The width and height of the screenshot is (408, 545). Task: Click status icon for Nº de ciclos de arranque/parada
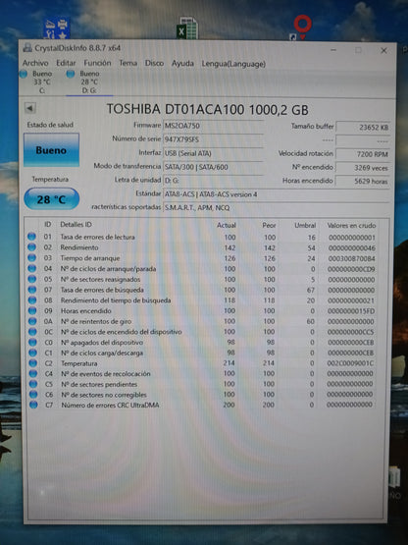[x=32, y=268]
